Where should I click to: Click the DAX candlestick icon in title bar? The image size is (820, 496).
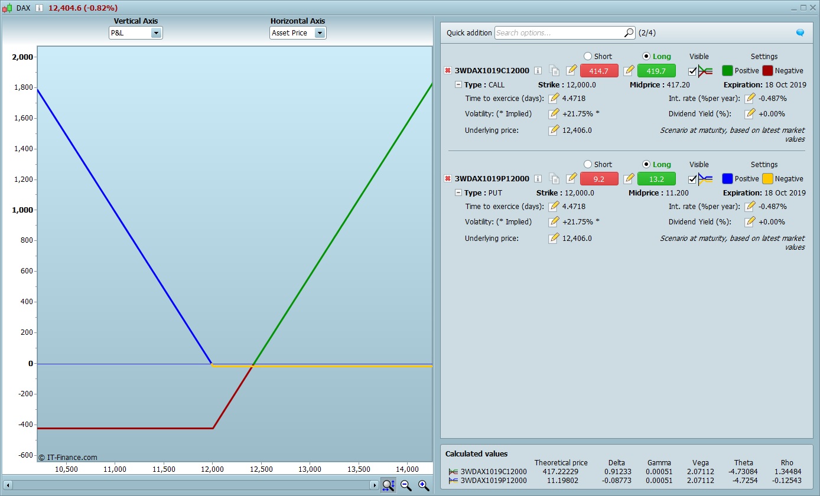coord(7,8)
